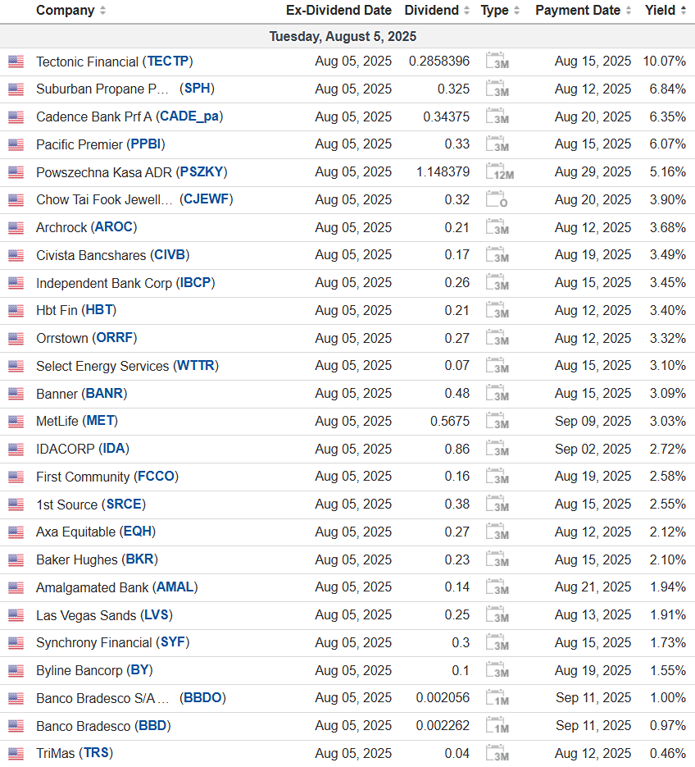Open the Suburban Propane SPH ticker link
Screen dimensions: 695x767
[199, 89]
